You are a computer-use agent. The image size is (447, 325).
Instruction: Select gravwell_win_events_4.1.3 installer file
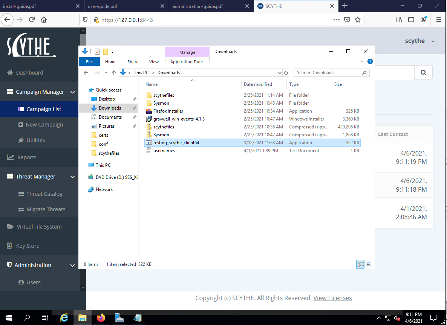click(x=253, y=119)
